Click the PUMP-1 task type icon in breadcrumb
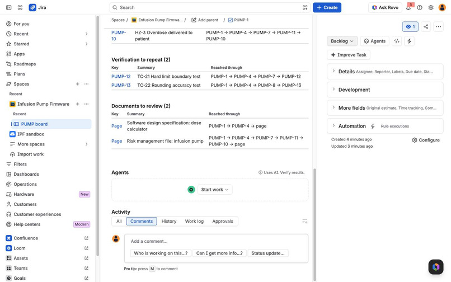 [x=231, y=20]
